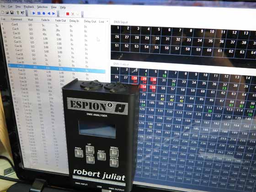Open the Playback menu
The image size is (256, 192).
29,7
